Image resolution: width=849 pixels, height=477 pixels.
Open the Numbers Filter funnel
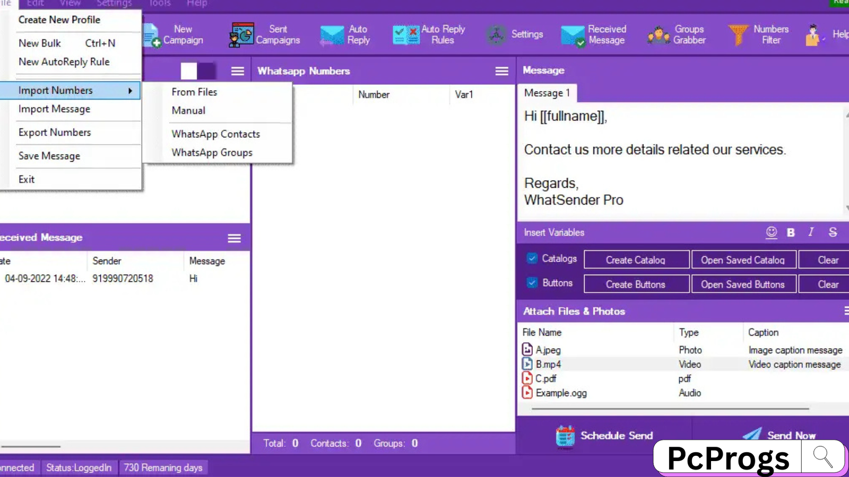pos(738,35)
